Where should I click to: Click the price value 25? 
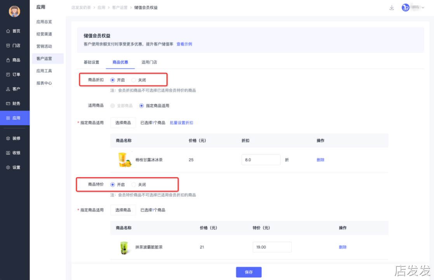pyautogui.click(x=191, y=160)
